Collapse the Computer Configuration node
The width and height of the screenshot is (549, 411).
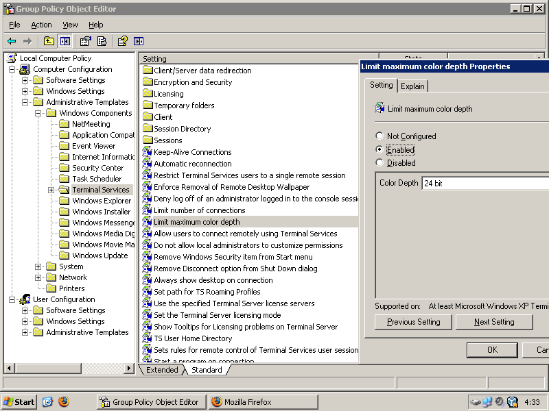pos(12,69)
